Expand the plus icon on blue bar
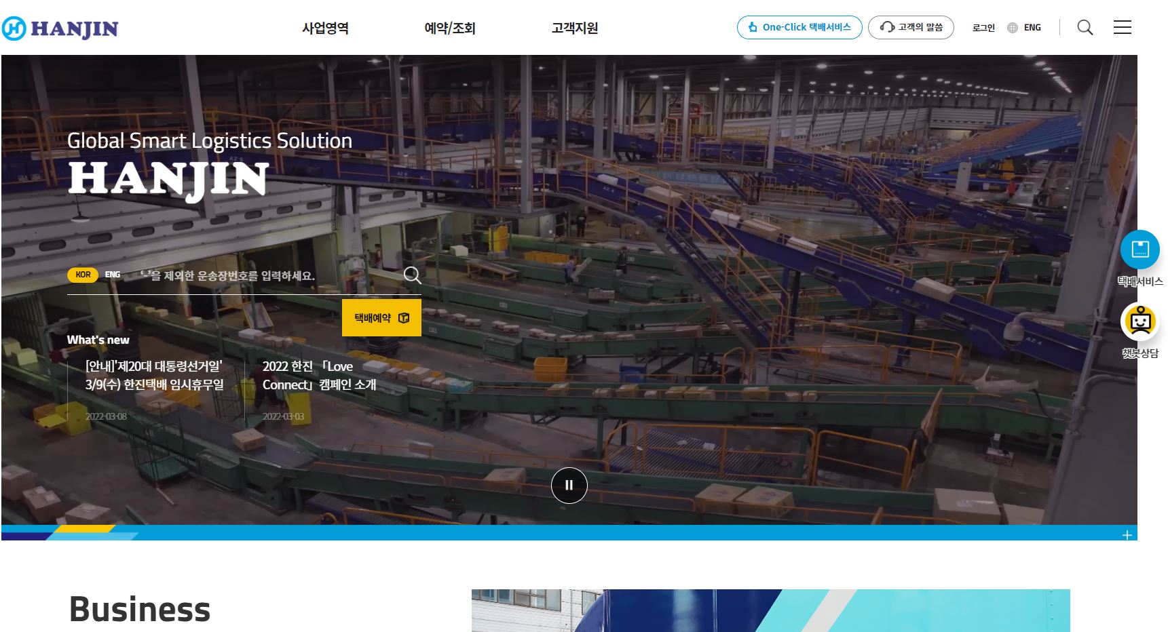Screen dimensions: 1168x632 [1127, 535]
